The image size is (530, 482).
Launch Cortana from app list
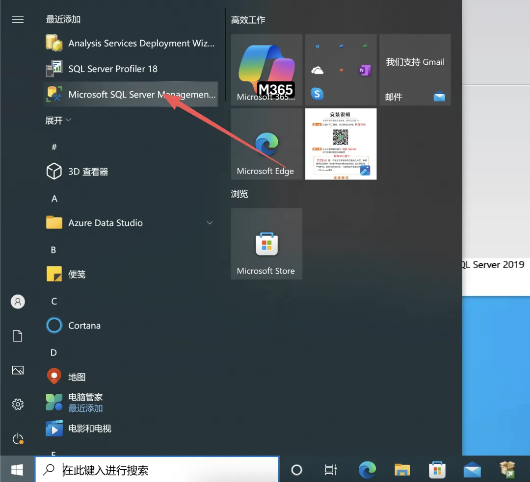click(131, 326)
